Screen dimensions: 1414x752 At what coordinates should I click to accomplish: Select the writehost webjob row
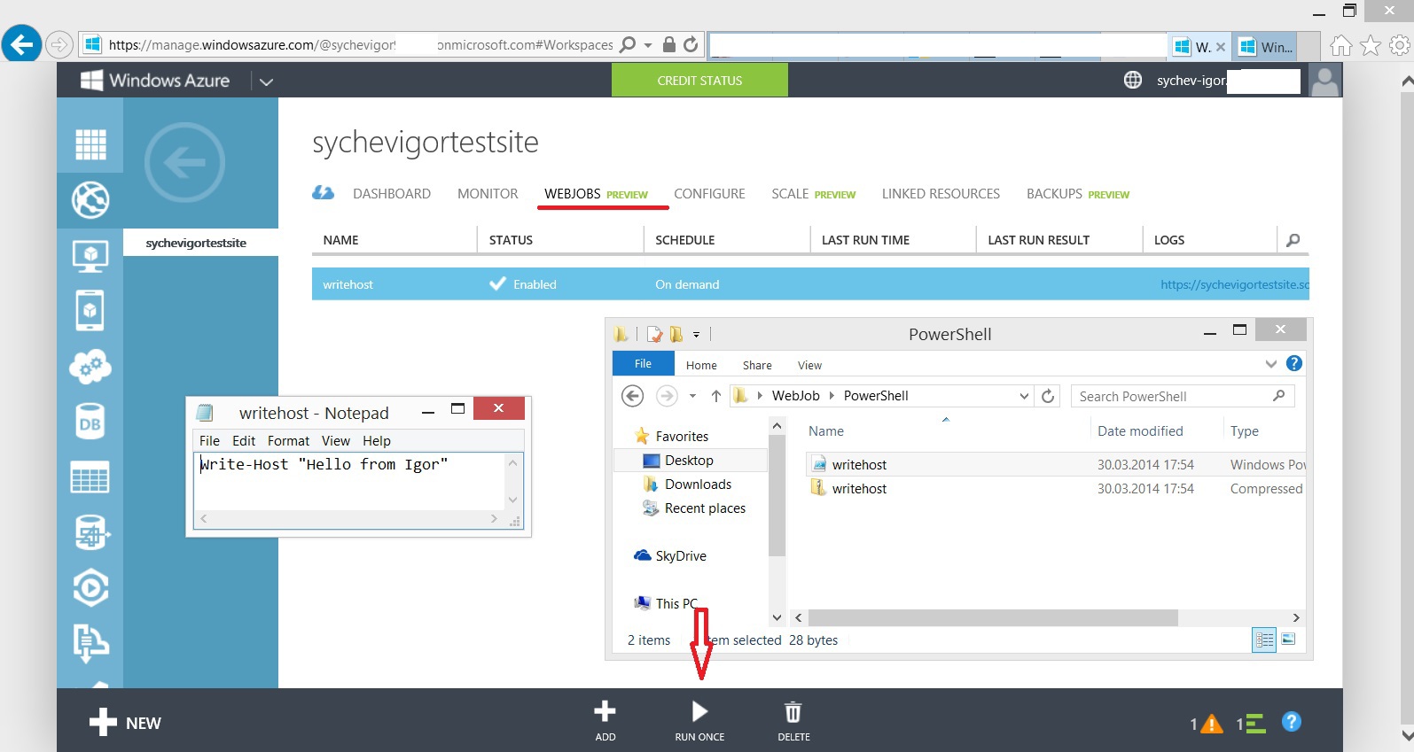point(810,284)
